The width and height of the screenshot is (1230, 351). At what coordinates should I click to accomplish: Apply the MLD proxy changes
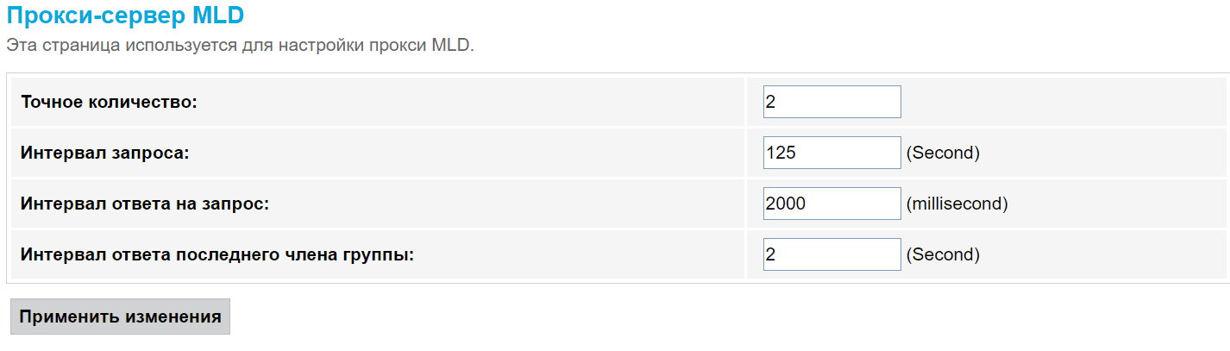pyautogui.click(x=120, y=317)
